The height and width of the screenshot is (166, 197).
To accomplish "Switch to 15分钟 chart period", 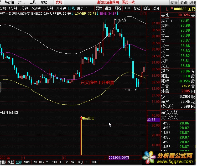I will [35, 8].
